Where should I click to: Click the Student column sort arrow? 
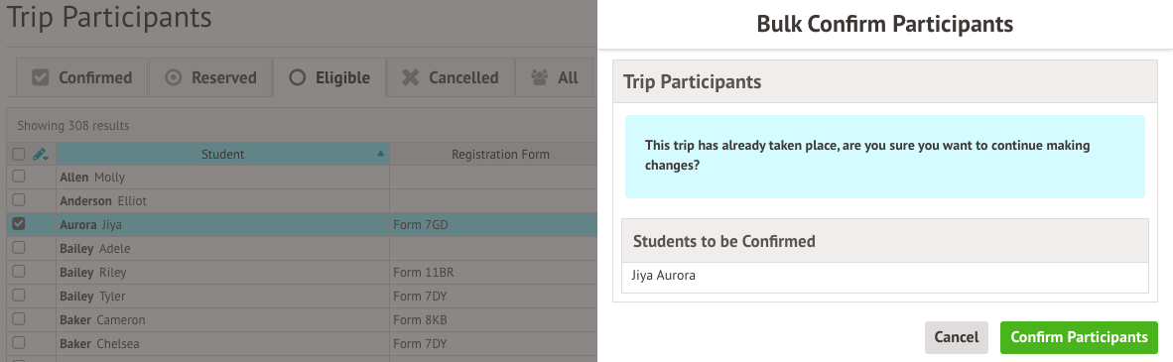click(x=381, y=154)
